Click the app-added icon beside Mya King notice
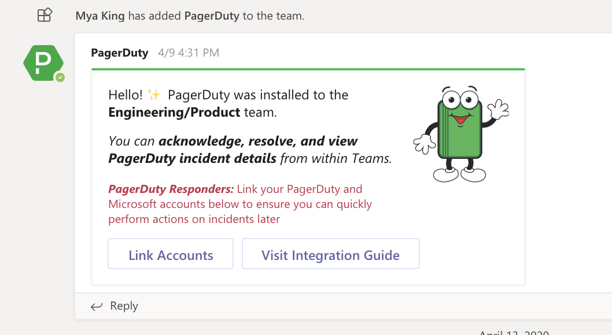The width and height of the screenshot is (612, 335). pos(45,15)
